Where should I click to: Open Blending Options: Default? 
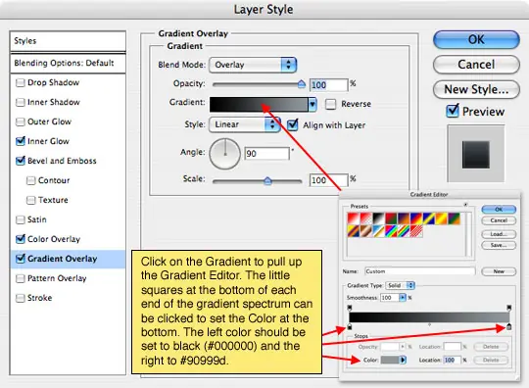(68, 63)
